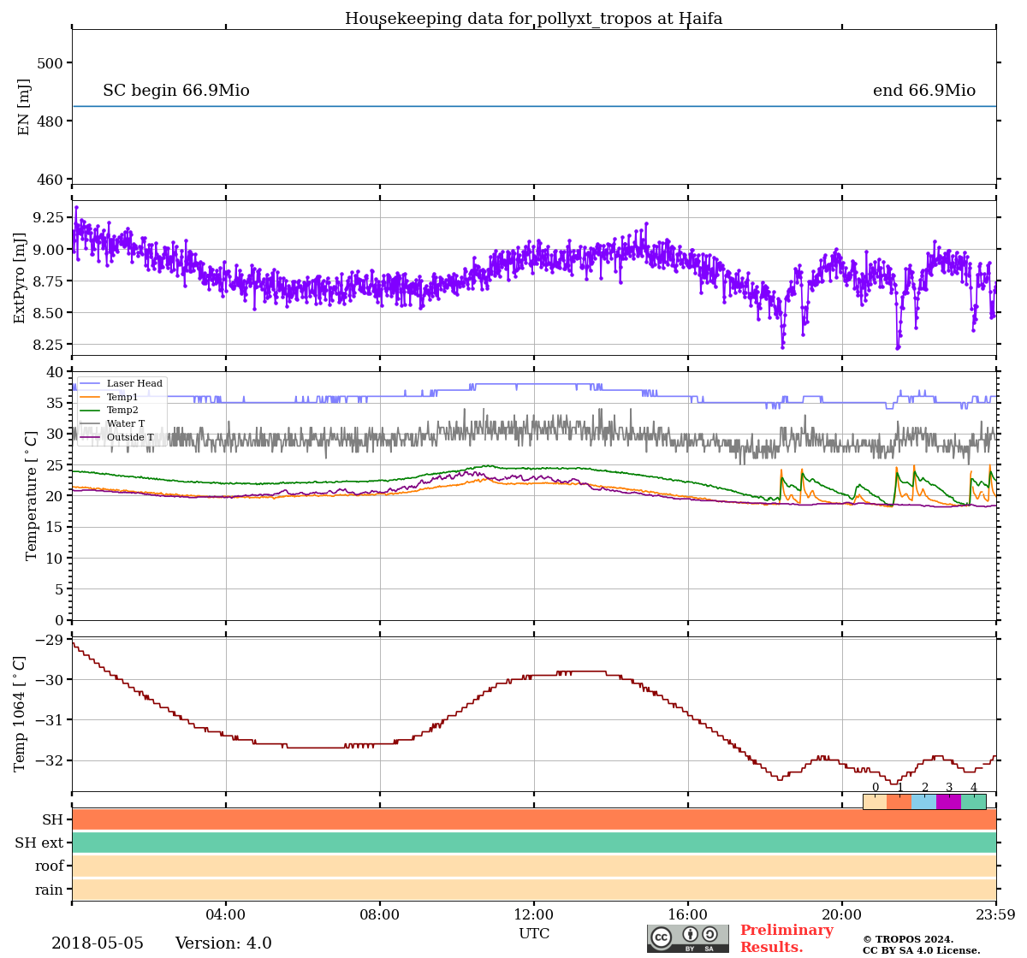Click the 04:00 time tick label
This screenshot has width=1027, height=958.
226,915
